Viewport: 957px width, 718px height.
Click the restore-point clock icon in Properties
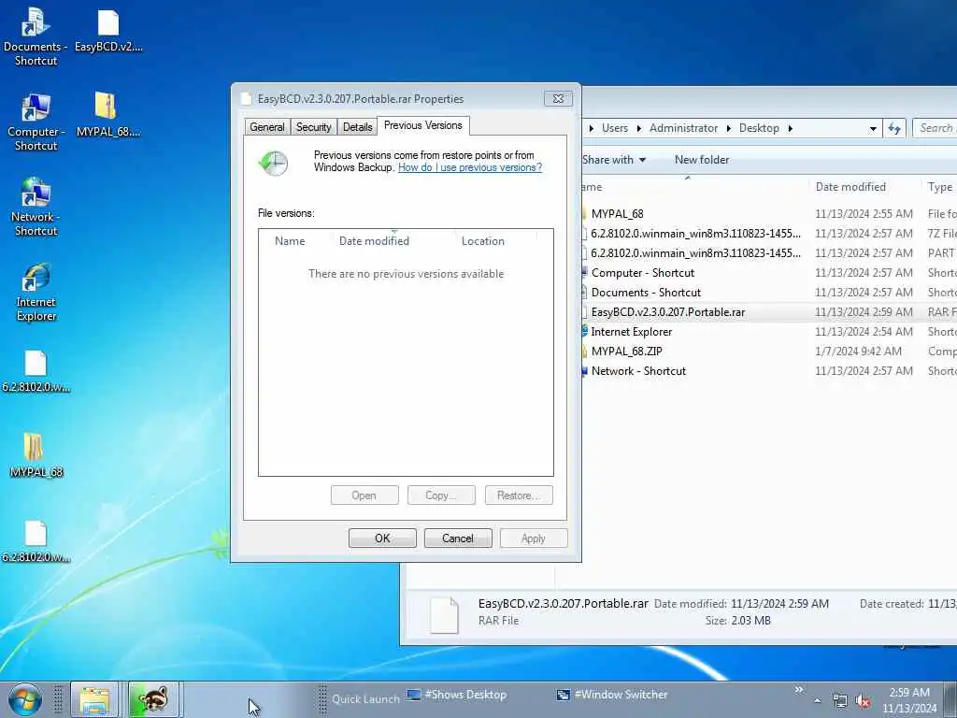(x=273, y=164)
